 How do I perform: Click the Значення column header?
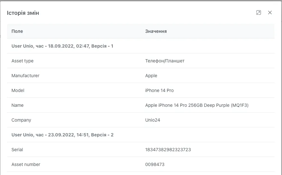coord(156,31)
